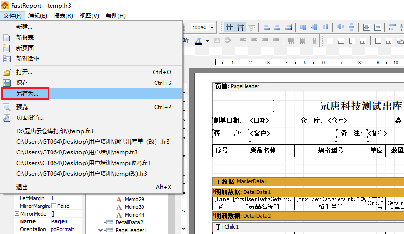The image size is (404, 234).
Task: Toggle the show grid button
Action: pyautogui.click(x=230, y=27)
